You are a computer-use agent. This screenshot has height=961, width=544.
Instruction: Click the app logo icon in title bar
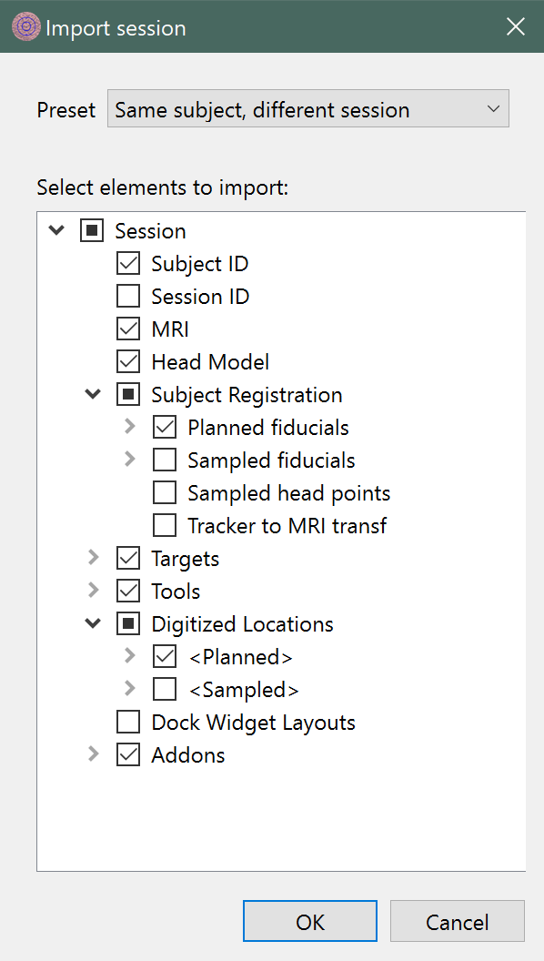tap(25, 27)
